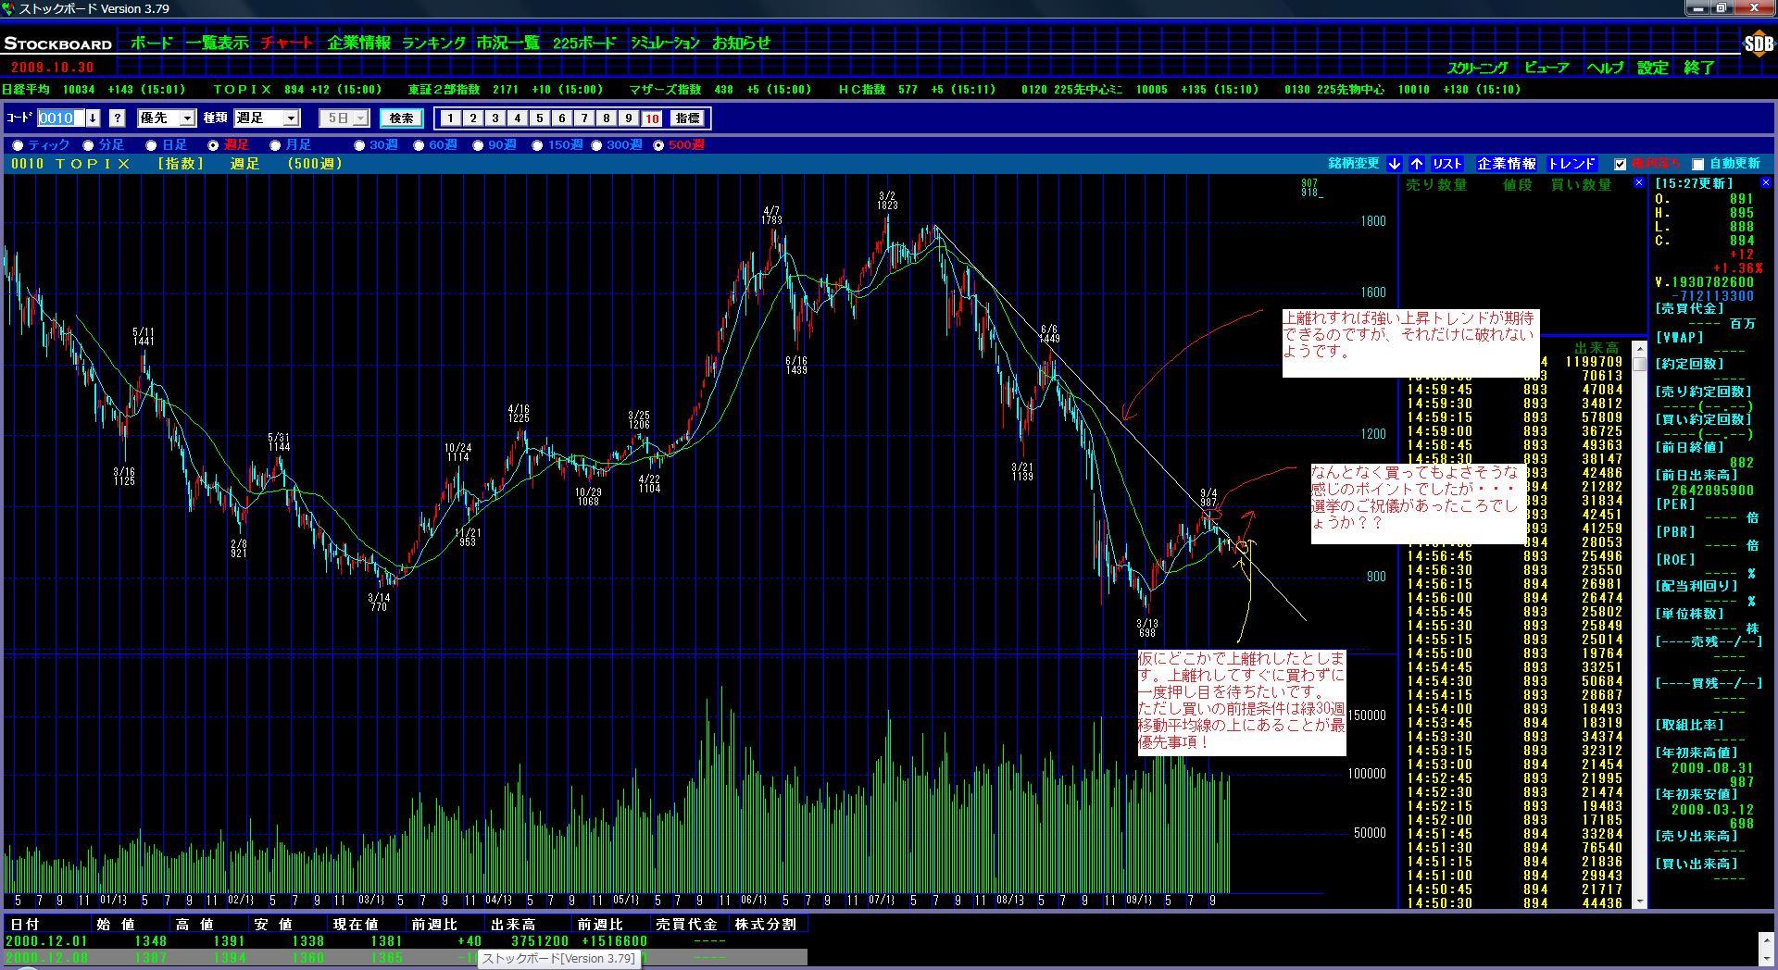Click the 検索 search button
The image size is (1778, 970).
pos(401,118)
